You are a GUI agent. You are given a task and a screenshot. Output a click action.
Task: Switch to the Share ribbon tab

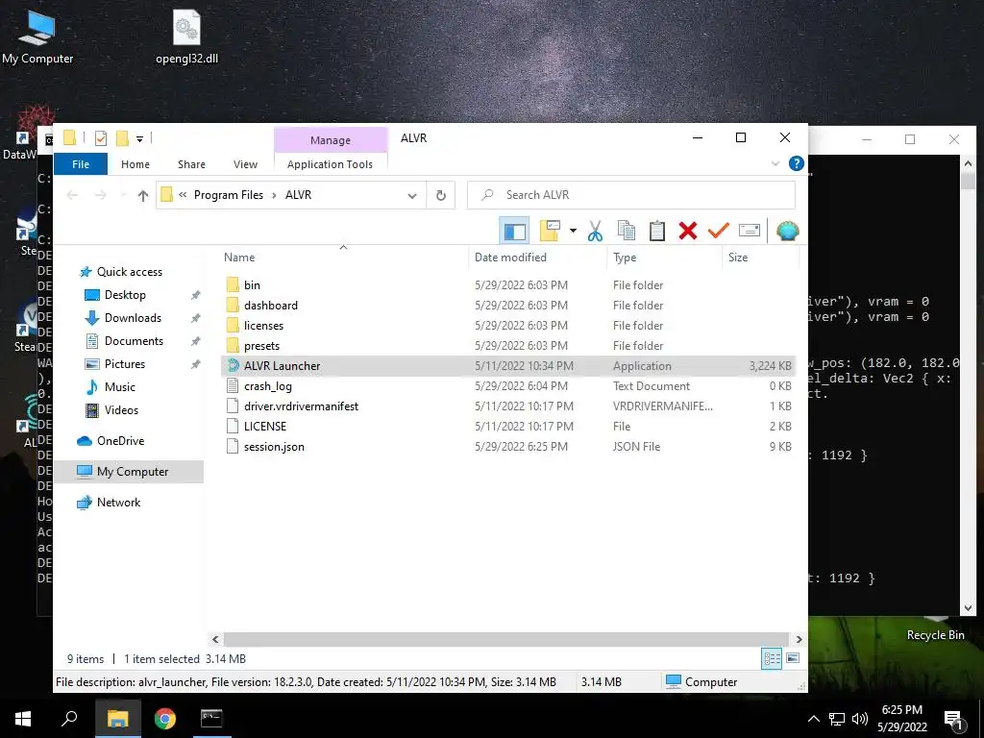191,163
